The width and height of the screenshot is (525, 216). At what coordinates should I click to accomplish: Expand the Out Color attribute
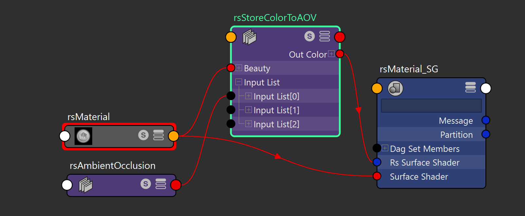331,54
